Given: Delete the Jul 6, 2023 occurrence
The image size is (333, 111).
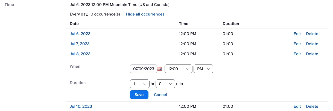Looking at the screenshot, I should coord(312,34).
